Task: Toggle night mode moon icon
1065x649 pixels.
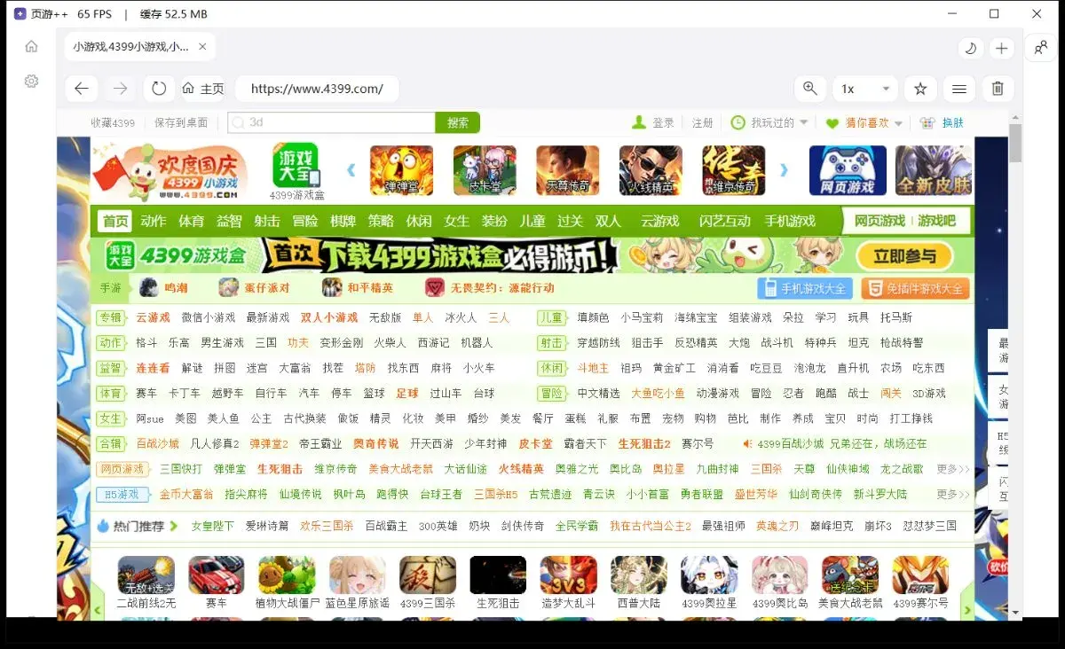Action: (971, 48)
